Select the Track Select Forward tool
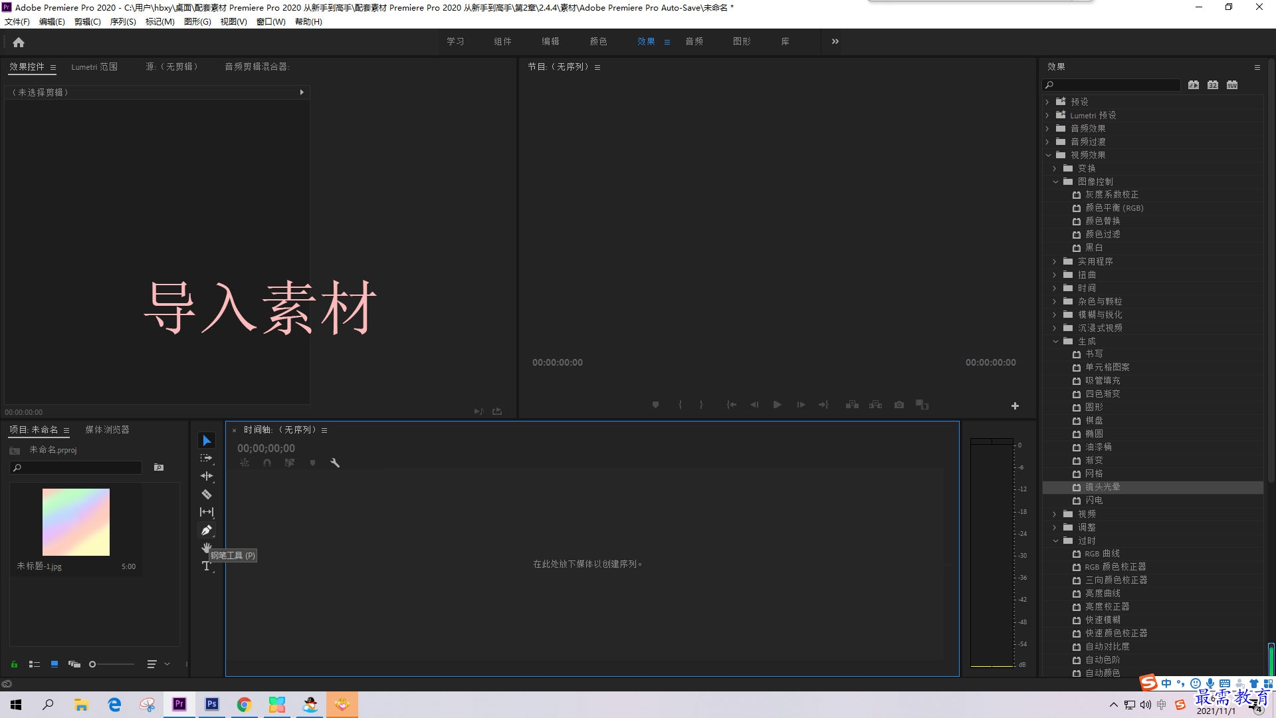Viewport: 1276px width, 718px height. (x=207, y=458)
